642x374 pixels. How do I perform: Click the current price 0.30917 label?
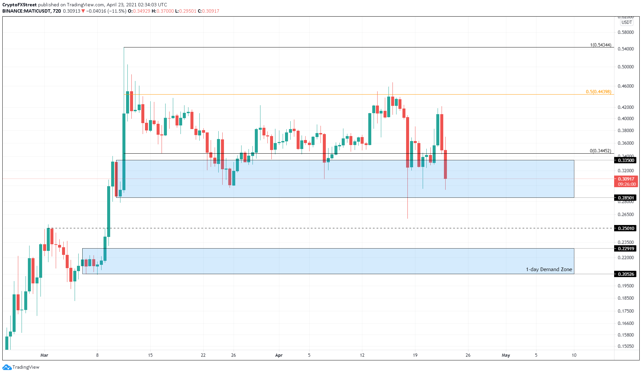626,179
